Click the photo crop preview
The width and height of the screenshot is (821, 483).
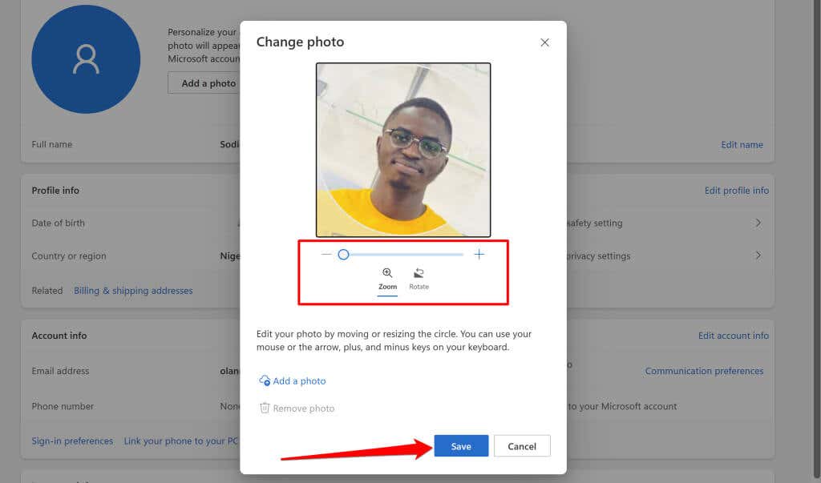click(x=403, y=150)
